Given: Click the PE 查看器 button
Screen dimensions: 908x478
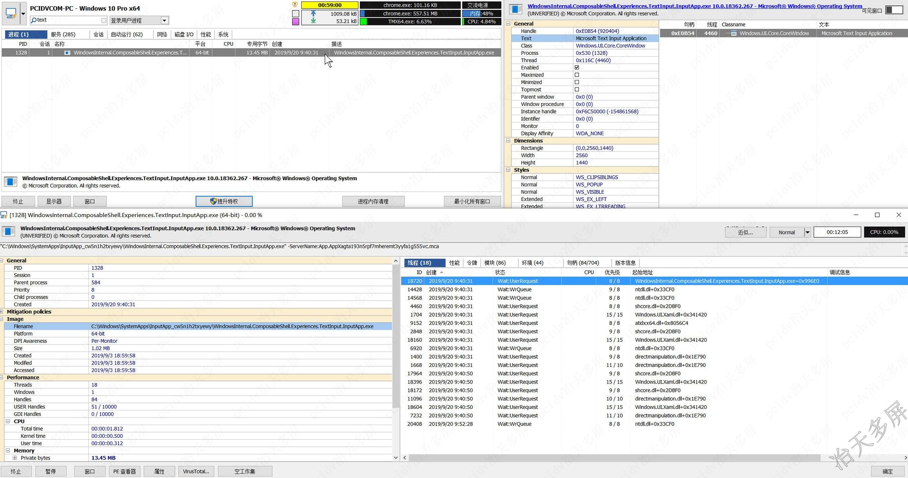Looking at the screenshot, I should coord(124,471).
